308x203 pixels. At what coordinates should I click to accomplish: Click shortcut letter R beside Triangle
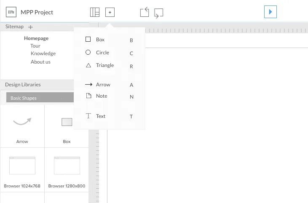tap(131, 67)
